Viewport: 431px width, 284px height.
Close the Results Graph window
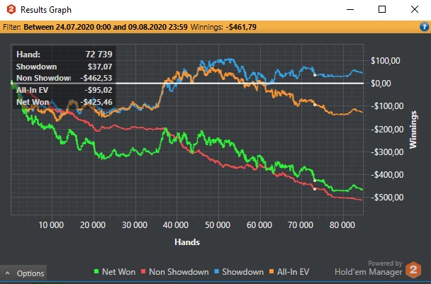[x=415, y=10]
